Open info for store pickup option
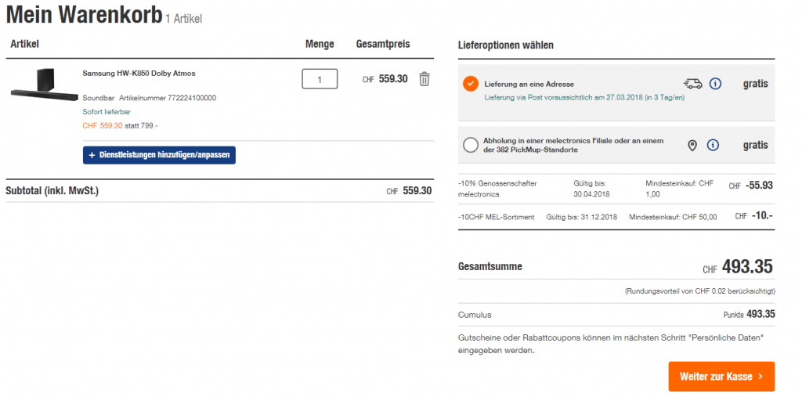The height and width of the screenshot is (397, 802). pos(713,145)
